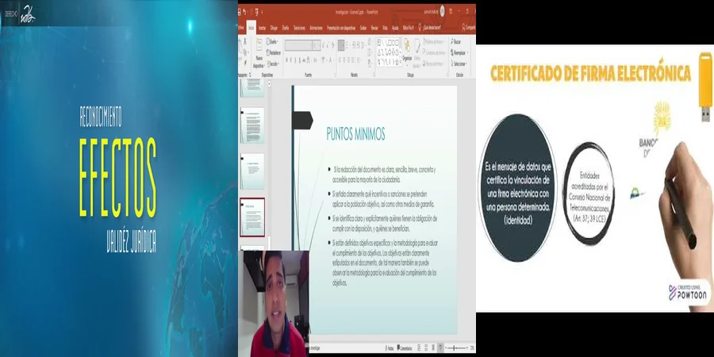
Task: Insert a Nueva diapositiva
Action: (x=259, y=54)
